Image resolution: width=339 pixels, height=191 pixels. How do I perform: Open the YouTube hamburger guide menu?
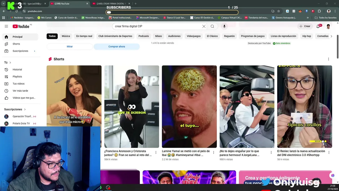point(6,26)
